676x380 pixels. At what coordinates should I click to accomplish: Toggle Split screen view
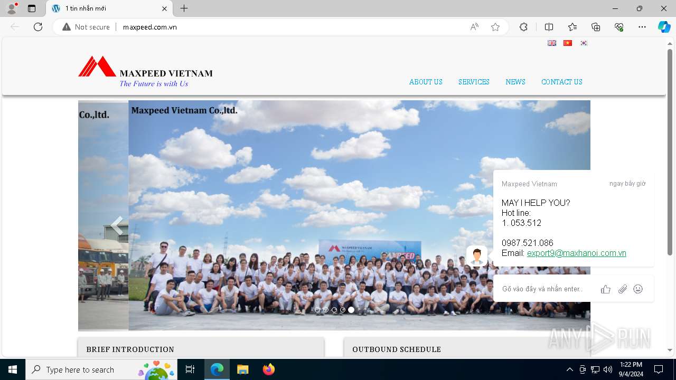pyautogui.click(x=549, y=27)
